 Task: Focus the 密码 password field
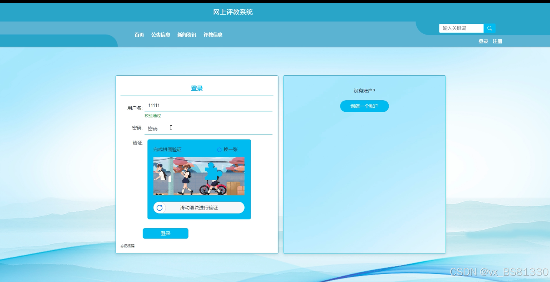point(208,129)
